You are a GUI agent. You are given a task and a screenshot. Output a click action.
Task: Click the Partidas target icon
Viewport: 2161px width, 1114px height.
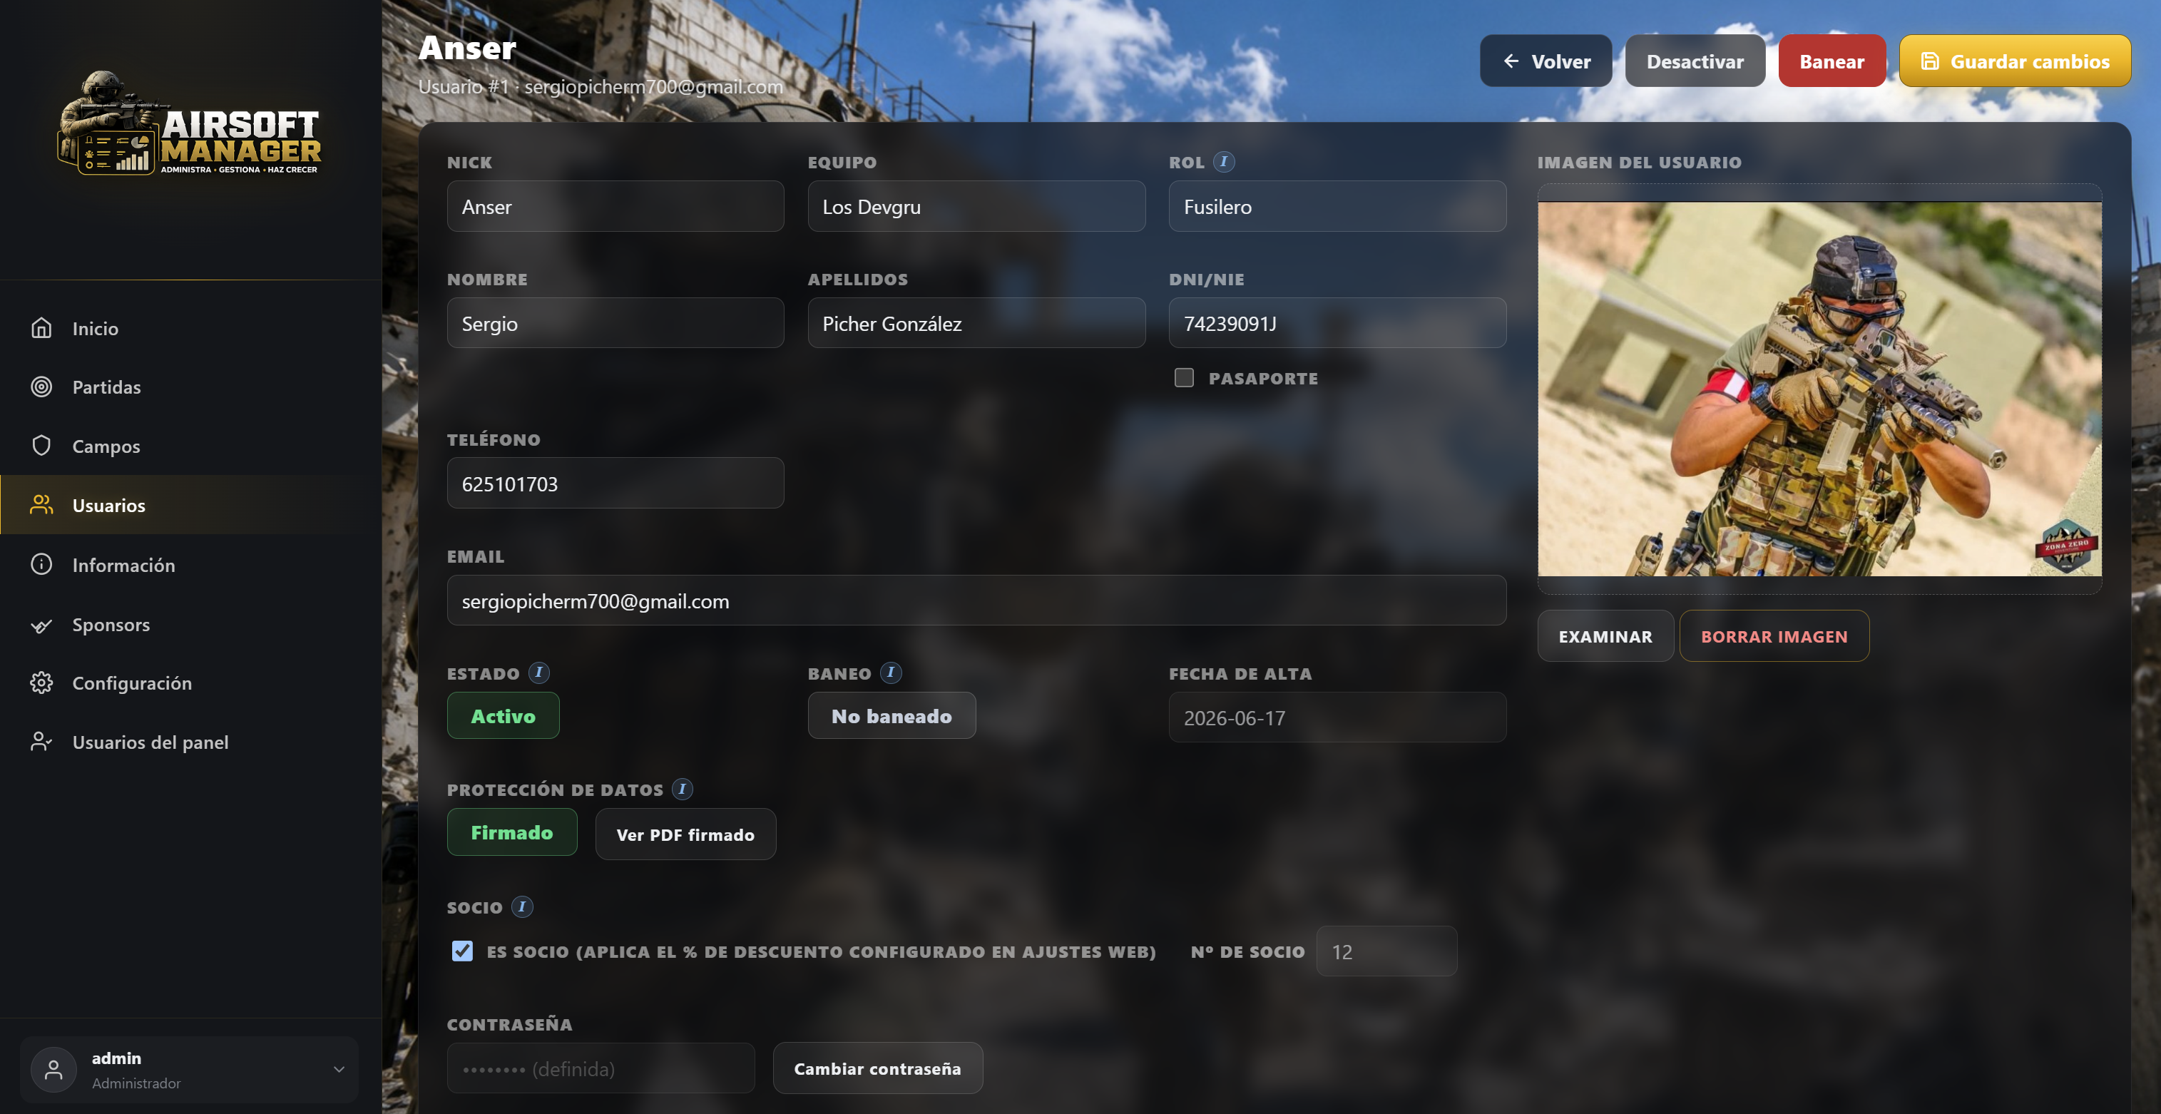coord(41,387)
